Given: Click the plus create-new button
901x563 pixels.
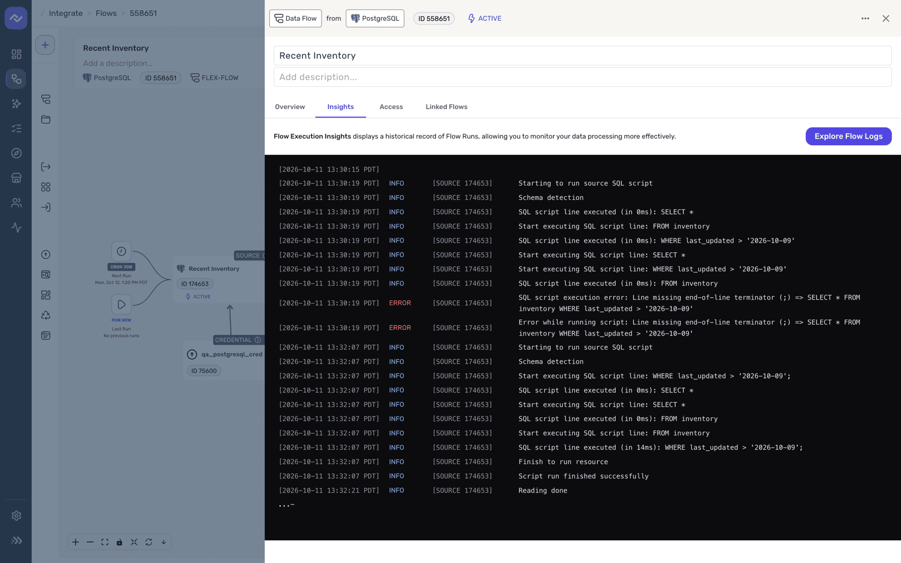Looking at the screenshot, I should click(x=45, y=45).
